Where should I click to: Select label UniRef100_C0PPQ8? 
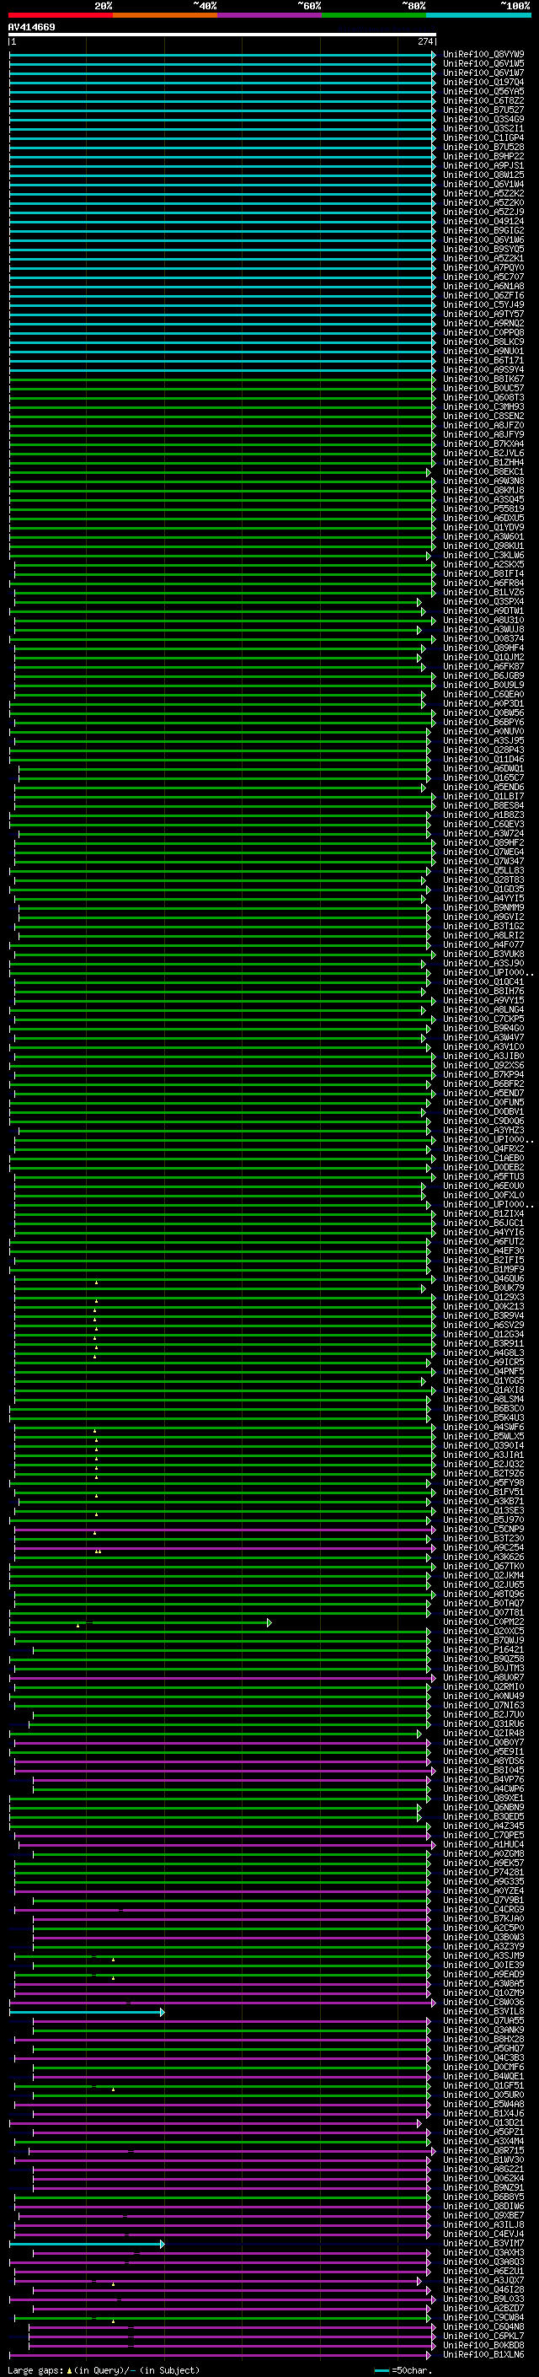(x=483, y=332)
